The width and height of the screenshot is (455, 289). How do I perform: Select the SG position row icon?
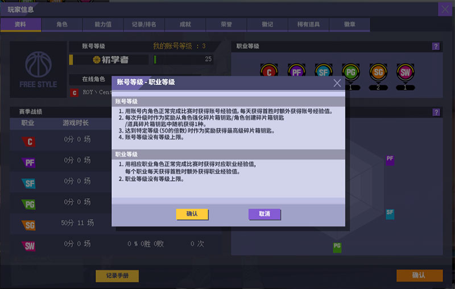pos(29,225)
